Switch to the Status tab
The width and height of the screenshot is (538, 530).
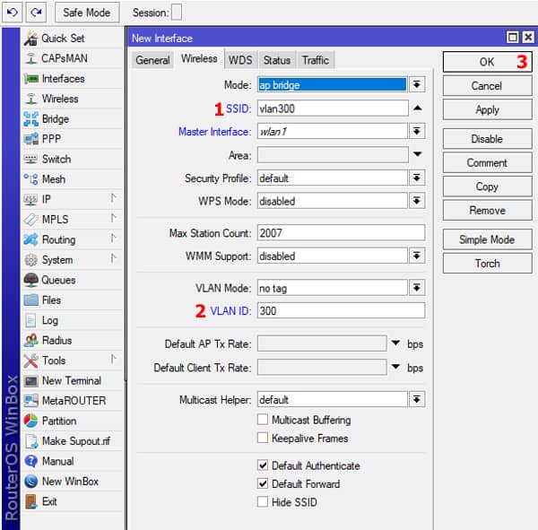[x=277, y=60]
